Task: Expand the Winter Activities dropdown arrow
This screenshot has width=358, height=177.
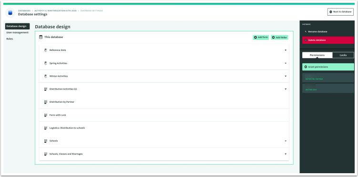Action: click(x=286, y=76)
